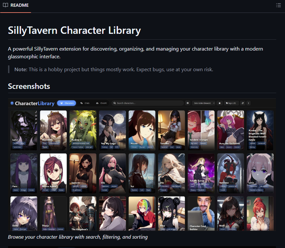285x248 pixels.
Task: Select the Fern character thumbnail
Action: coord(24,173)
